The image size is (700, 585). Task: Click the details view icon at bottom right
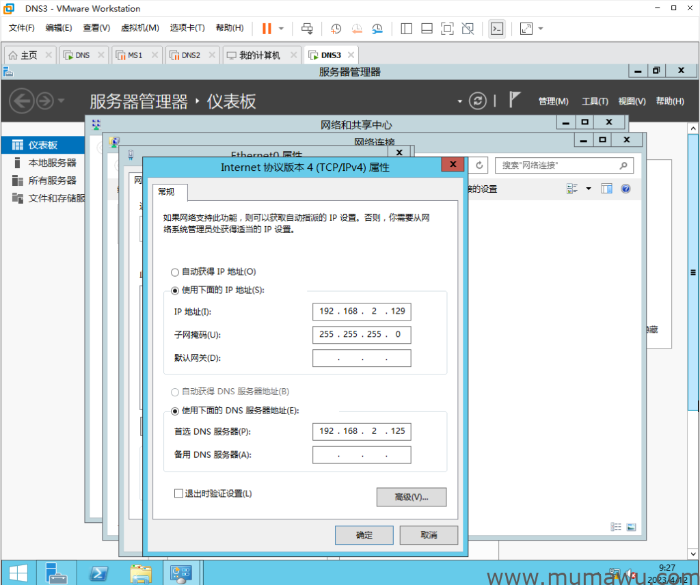[616, 527]
